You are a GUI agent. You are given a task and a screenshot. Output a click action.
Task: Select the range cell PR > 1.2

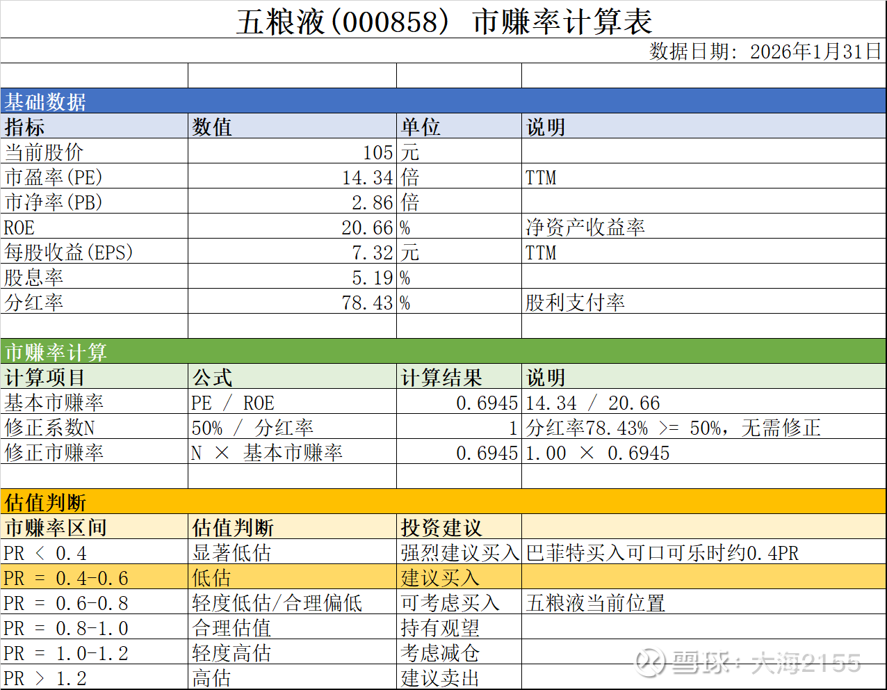pos(94,677)
